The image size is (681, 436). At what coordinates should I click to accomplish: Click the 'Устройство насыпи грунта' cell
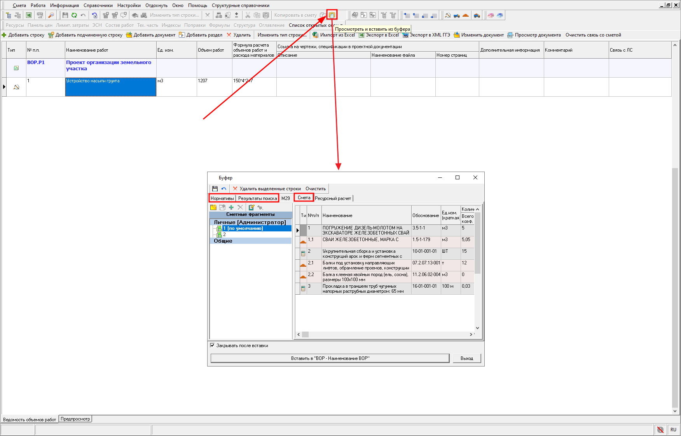click(x=110, y=87)
